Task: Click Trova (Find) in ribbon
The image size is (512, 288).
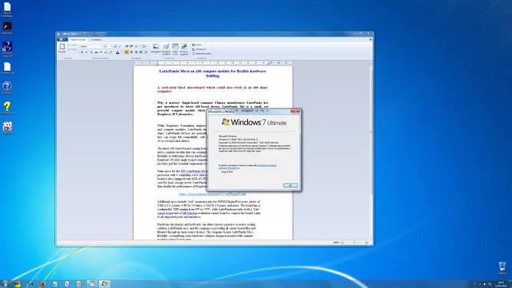Action: tap(197, 45)
